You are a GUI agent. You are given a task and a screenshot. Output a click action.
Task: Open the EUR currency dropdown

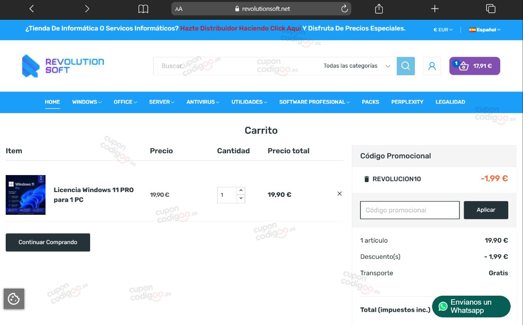click(443, 30)
